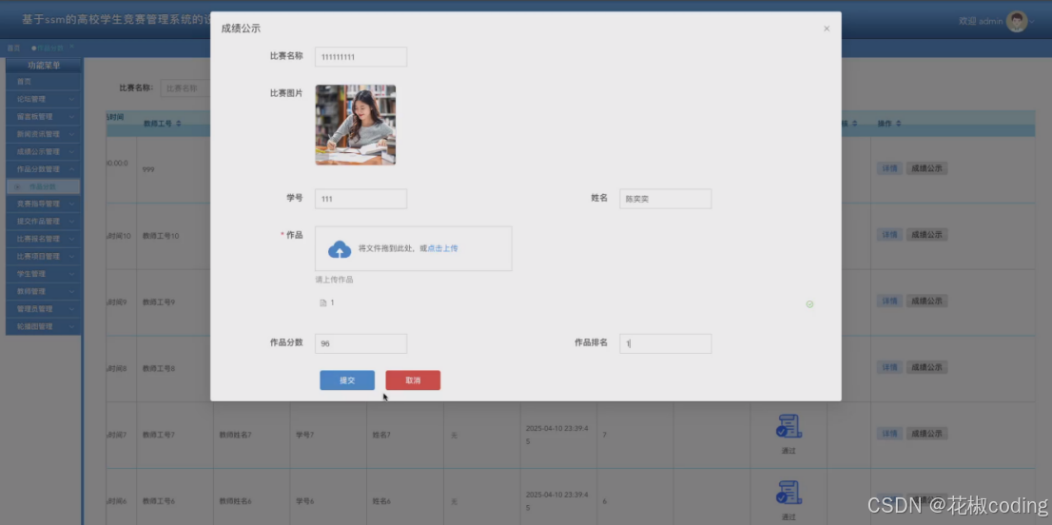Screen dimensions: 1052x525
Task: Click the 通过 scroll icon in row 教师工号7
Action: click(789, 426)
